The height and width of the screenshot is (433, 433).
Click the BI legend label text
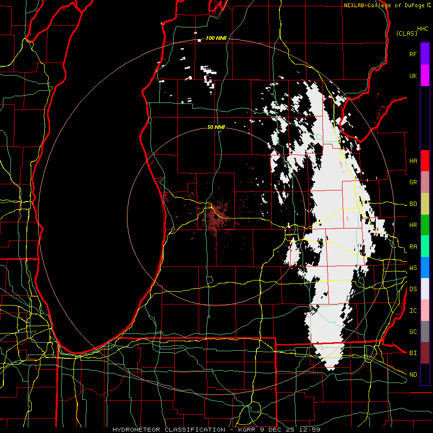point(413,353)
